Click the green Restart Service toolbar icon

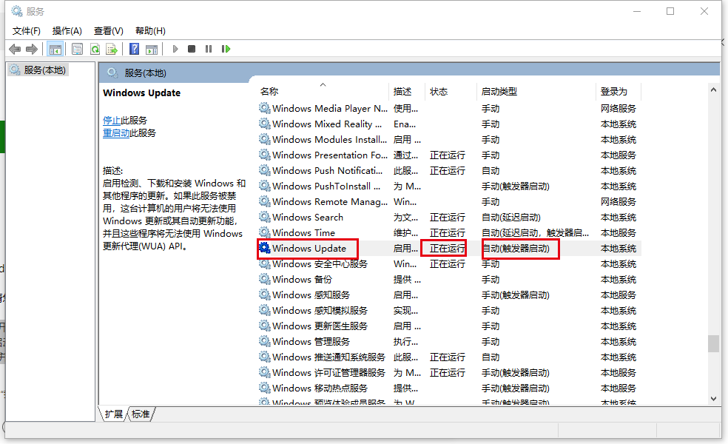point(226,49)
